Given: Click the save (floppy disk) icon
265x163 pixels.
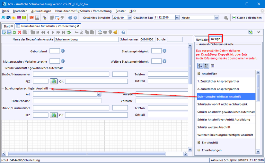Looking at the screenshot, I should coord(9,32).
